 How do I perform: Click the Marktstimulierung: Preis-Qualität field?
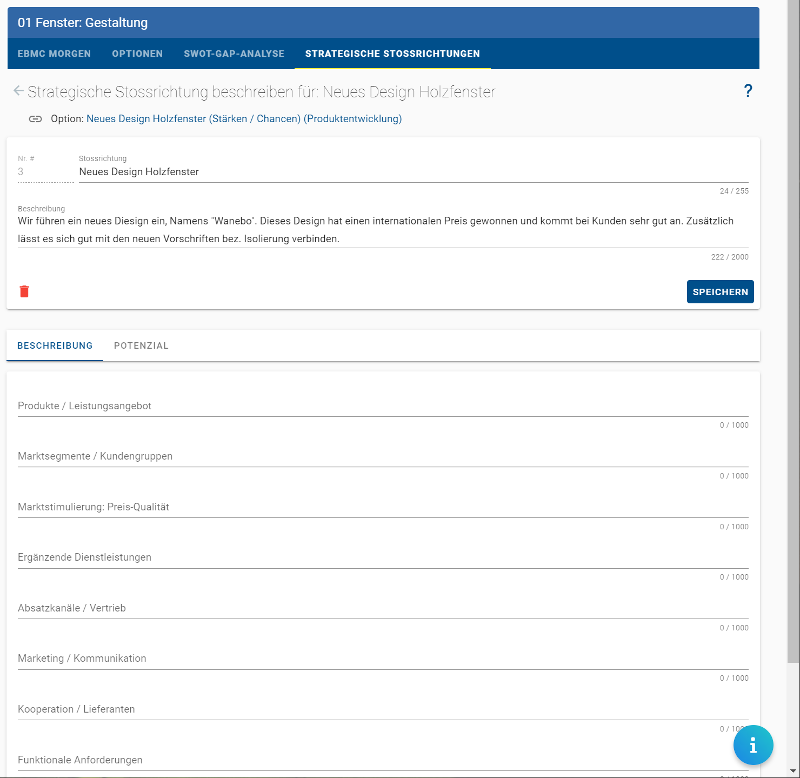pos(383,507)
